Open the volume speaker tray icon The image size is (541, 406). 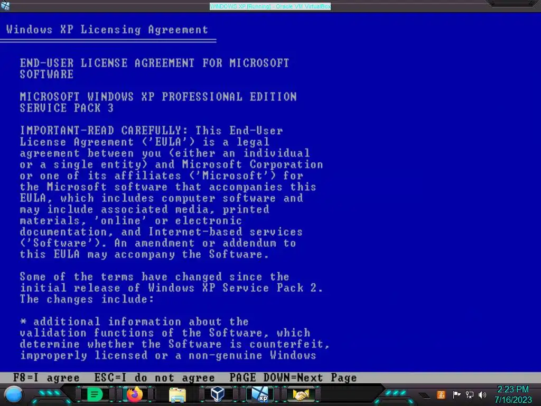[482, 394]
